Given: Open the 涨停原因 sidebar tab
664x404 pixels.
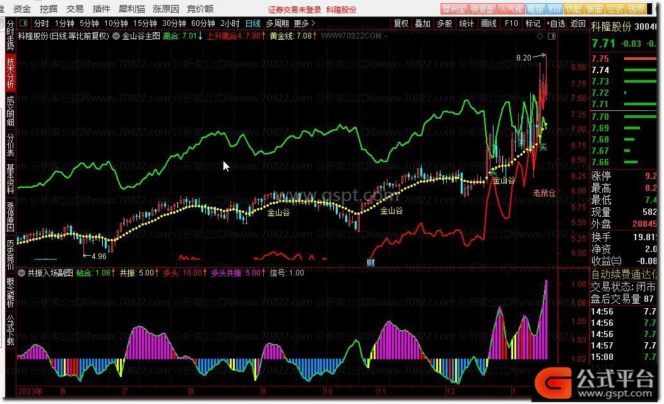Looking at the screenshot, I should tap(10, 217).
